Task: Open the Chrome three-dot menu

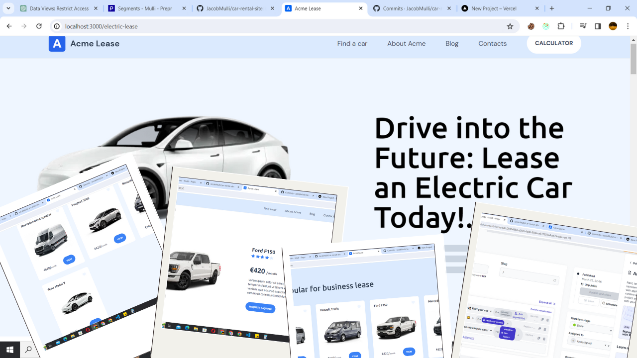Action: (x=628, y=26)
